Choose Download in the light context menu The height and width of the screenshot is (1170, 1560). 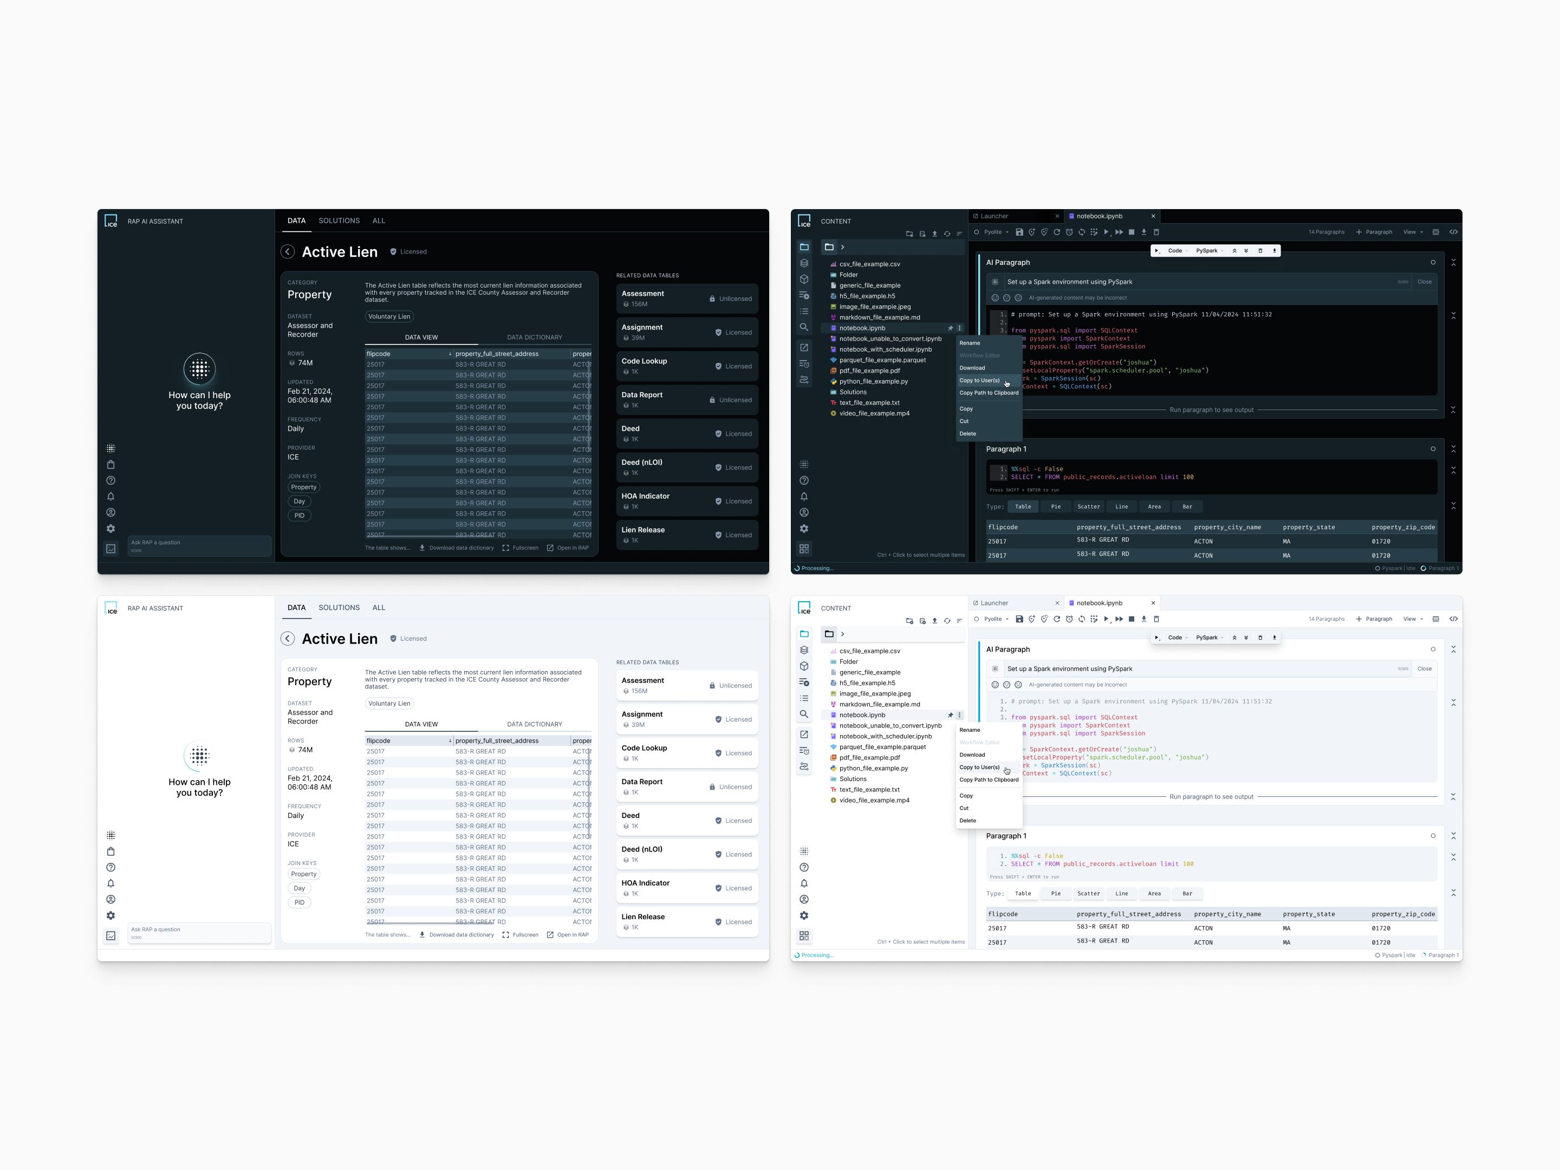coord(972,755)
